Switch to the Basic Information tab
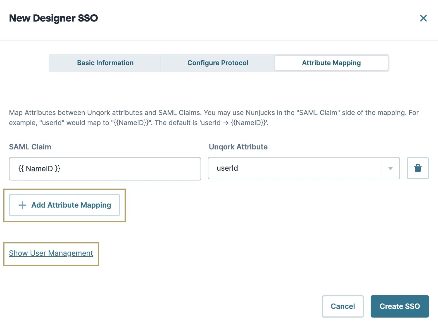The height and width of the screenshot is (324, 438). click(x=105, y=63)
